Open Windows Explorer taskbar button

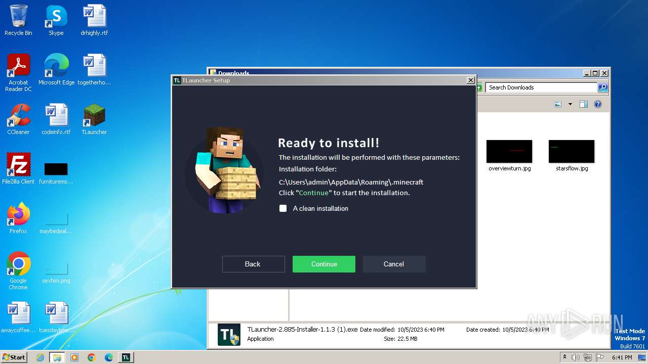(57, 357)
